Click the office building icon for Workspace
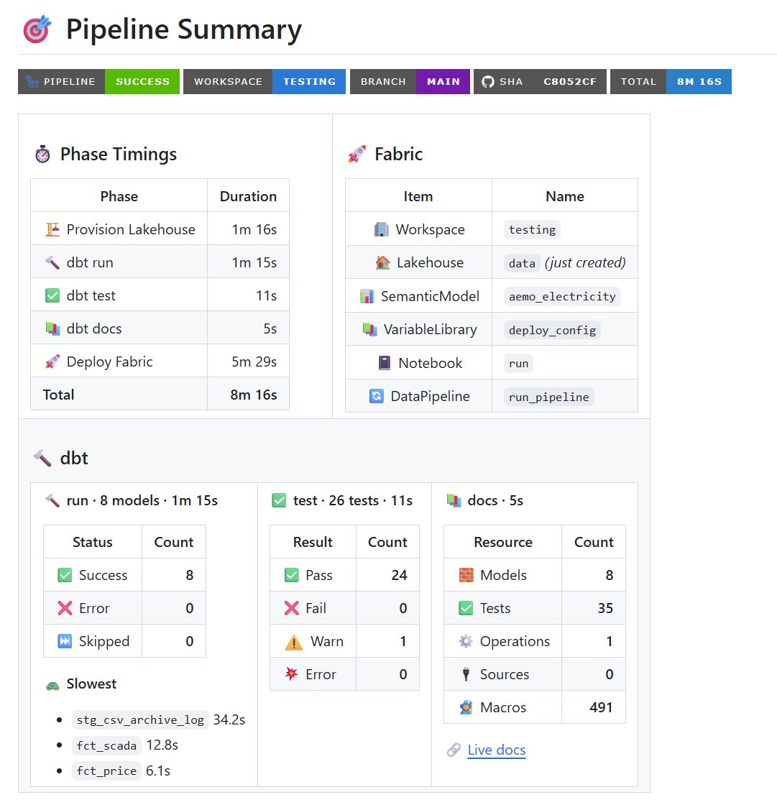This screenshot has height=805, width=777. pyautogui.click(x=382, y=229)
